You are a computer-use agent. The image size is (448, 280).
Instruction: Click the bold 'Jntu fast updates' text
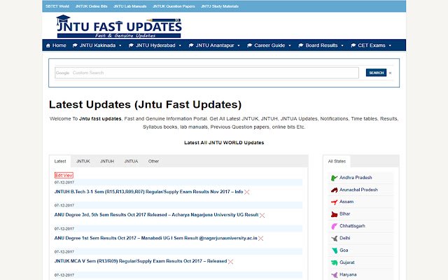[100, 119]
